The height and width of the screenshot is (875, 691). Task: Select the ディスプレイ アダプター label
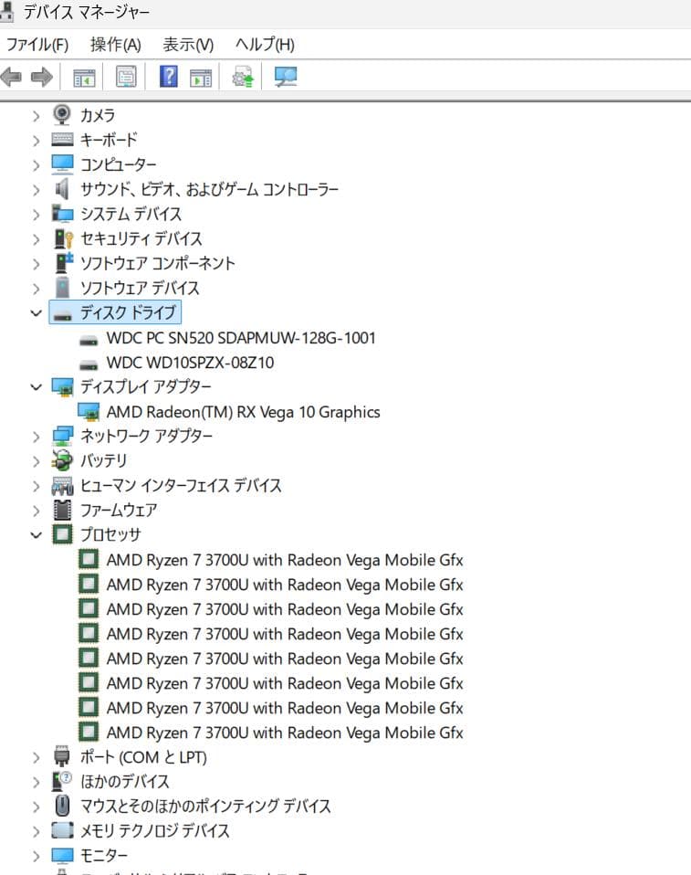click(146, 386)
